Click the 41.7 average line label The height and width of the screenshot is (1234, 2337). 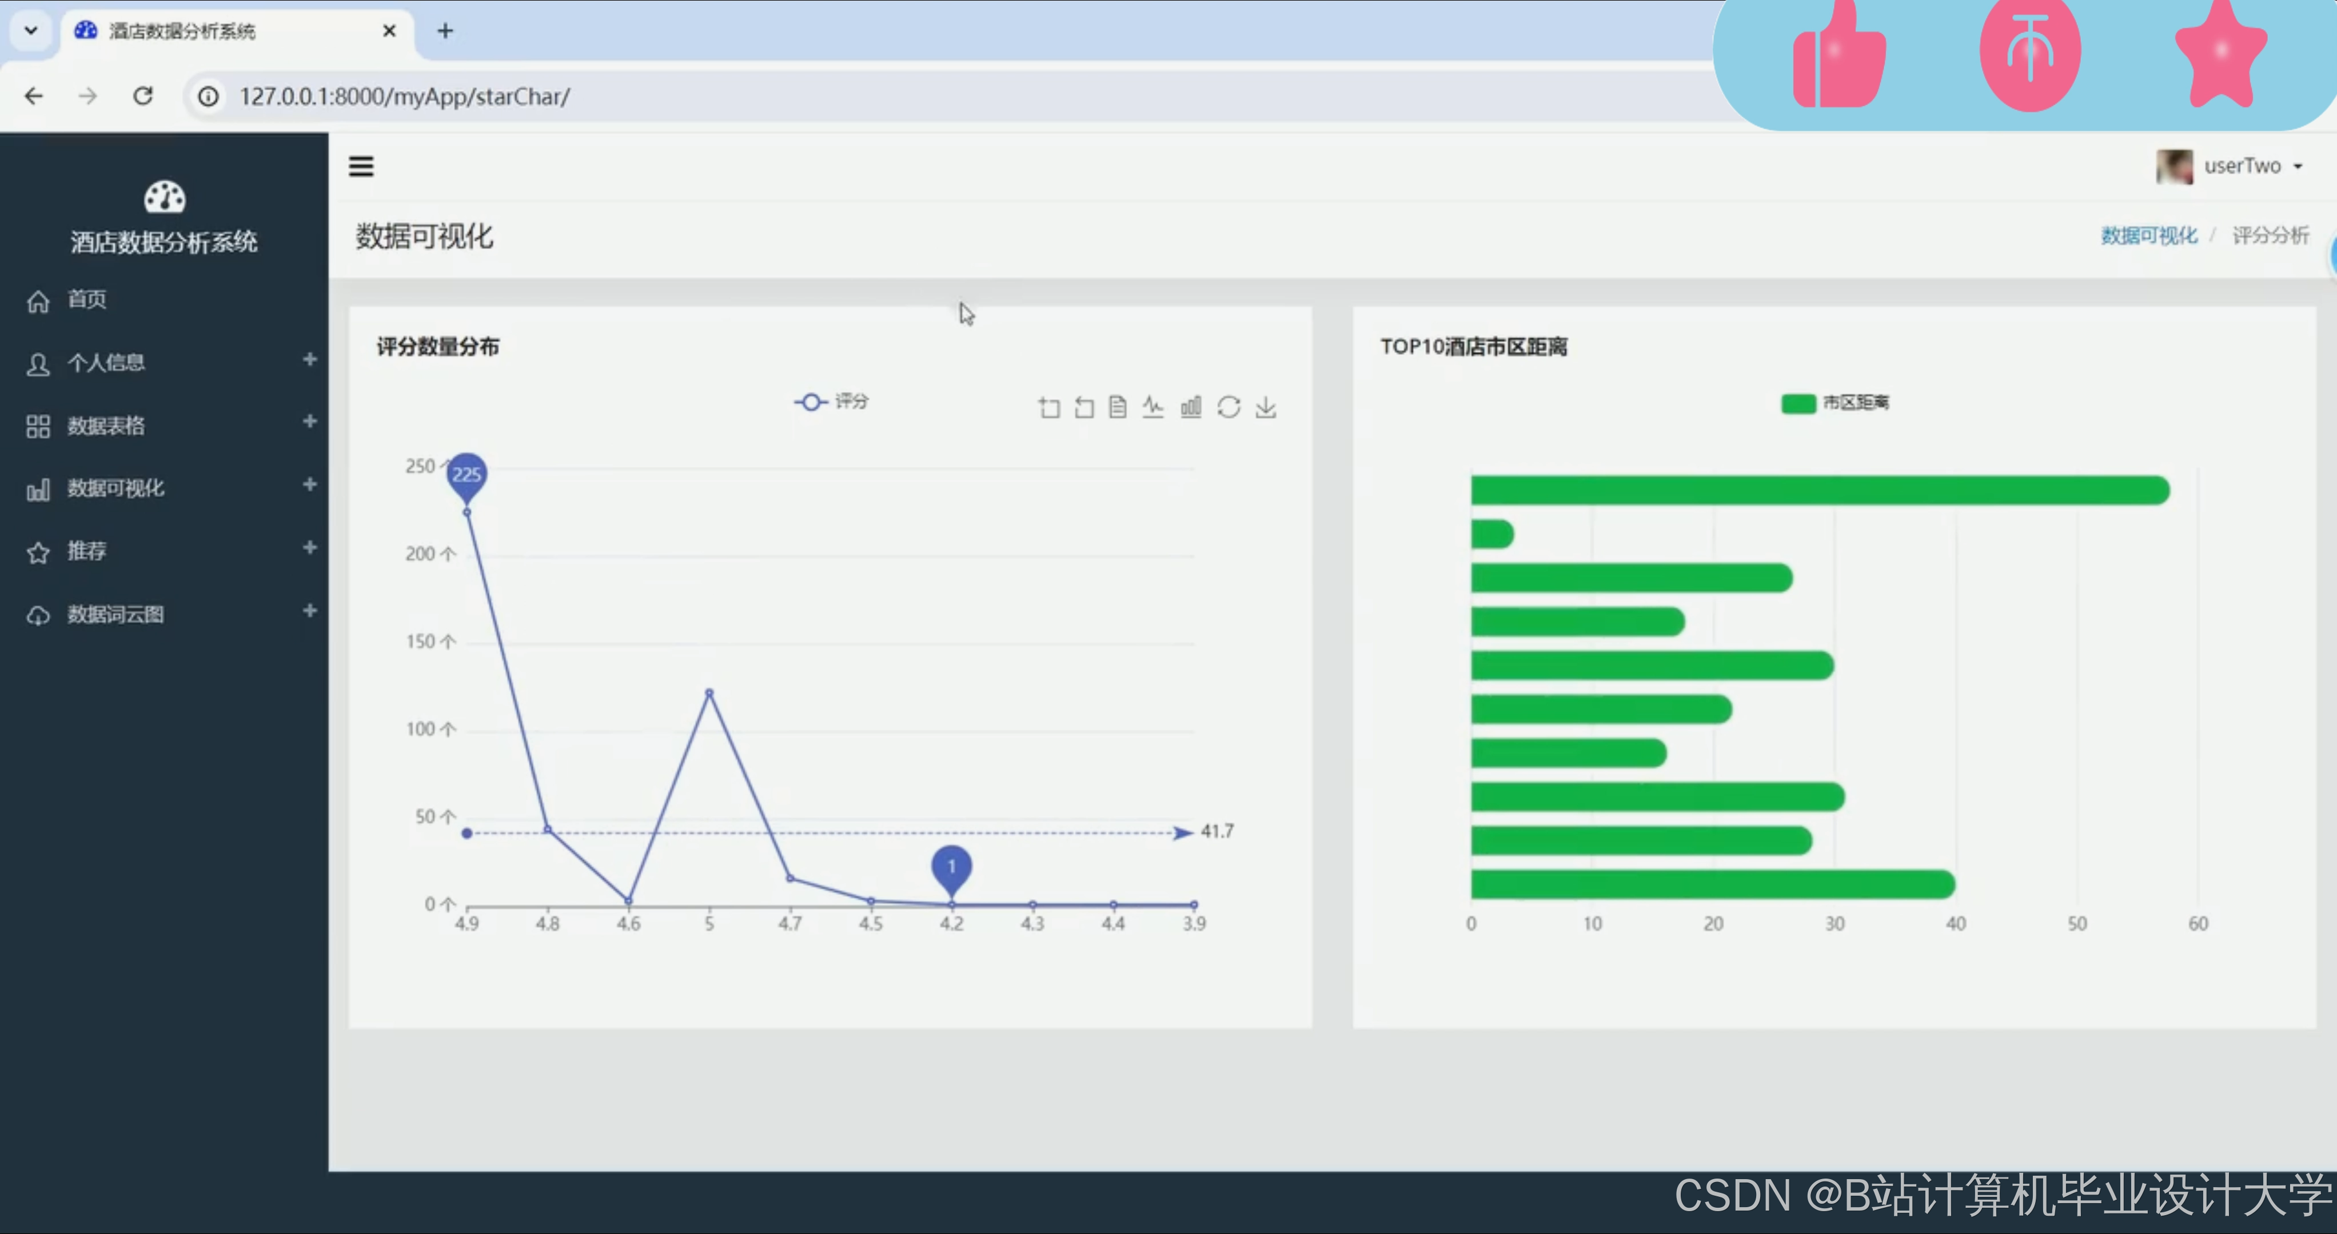click(x=1218, y=831)
